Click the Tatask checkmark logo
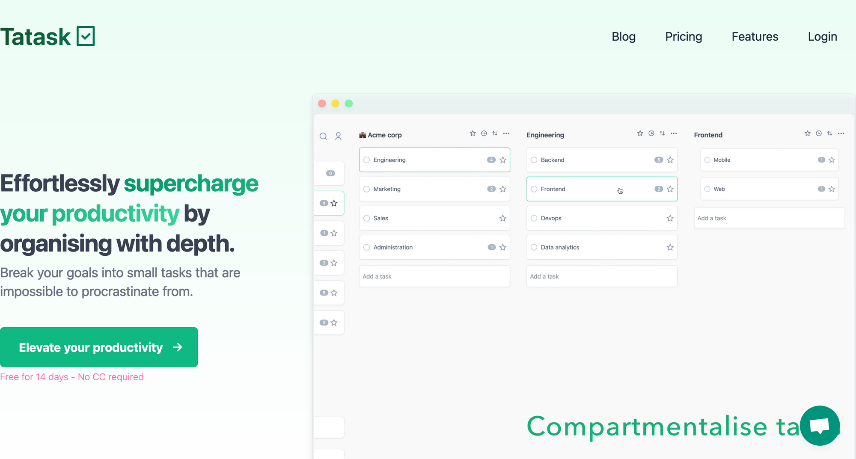 coord(86,36)
